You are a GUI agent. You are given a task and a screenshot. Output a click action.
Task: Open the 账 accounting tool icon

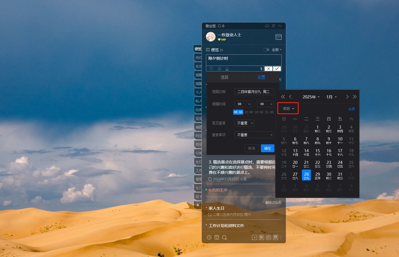[x=262, y=237]
